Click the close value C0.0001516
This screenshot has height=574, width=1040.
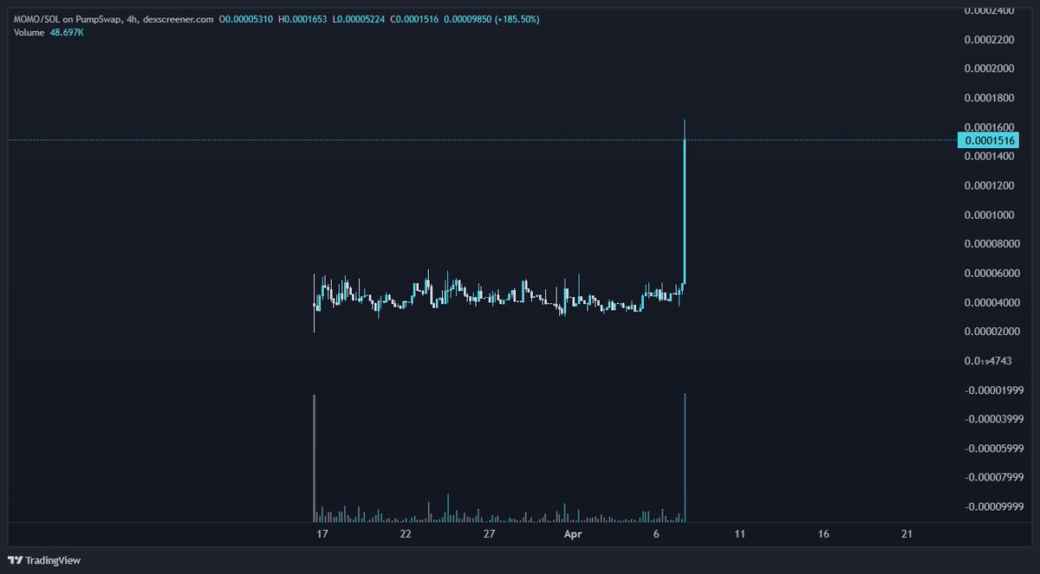coord(416,19)
